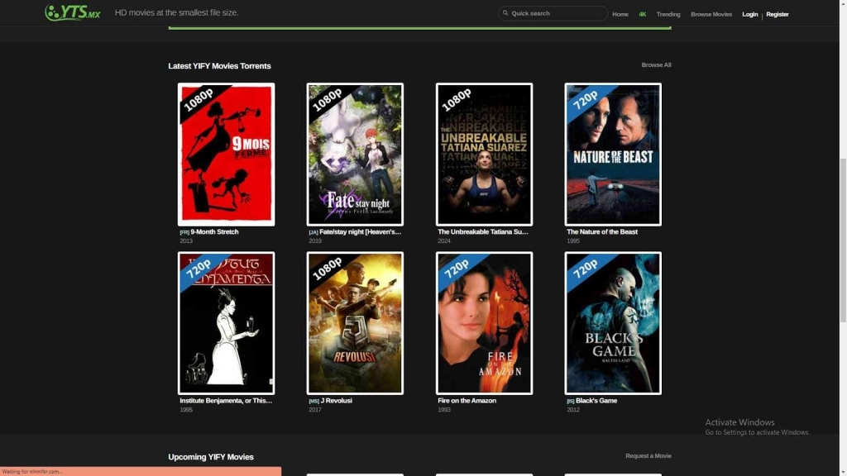Go to the Trending page
The height and width of the screenshot is (476, 847).
coord(668,14)
